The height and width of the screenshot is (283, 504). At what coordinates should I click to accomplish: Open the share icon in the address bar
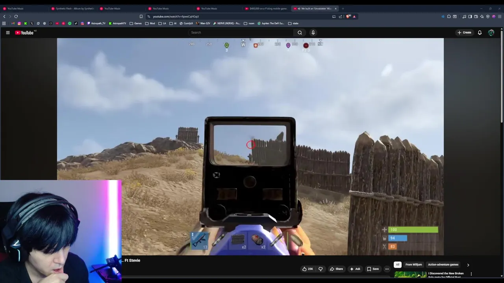point(341,17)
